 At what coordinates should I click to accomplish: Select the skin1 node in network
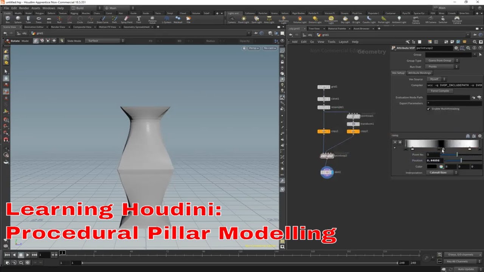(x=327, y=172)
